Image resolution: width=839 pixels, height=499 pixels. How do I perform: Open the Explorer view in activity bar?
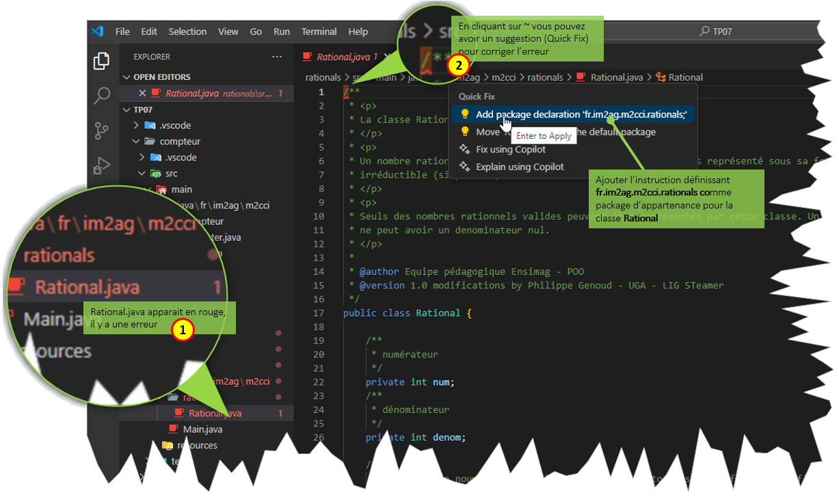[x=101, y=61]
